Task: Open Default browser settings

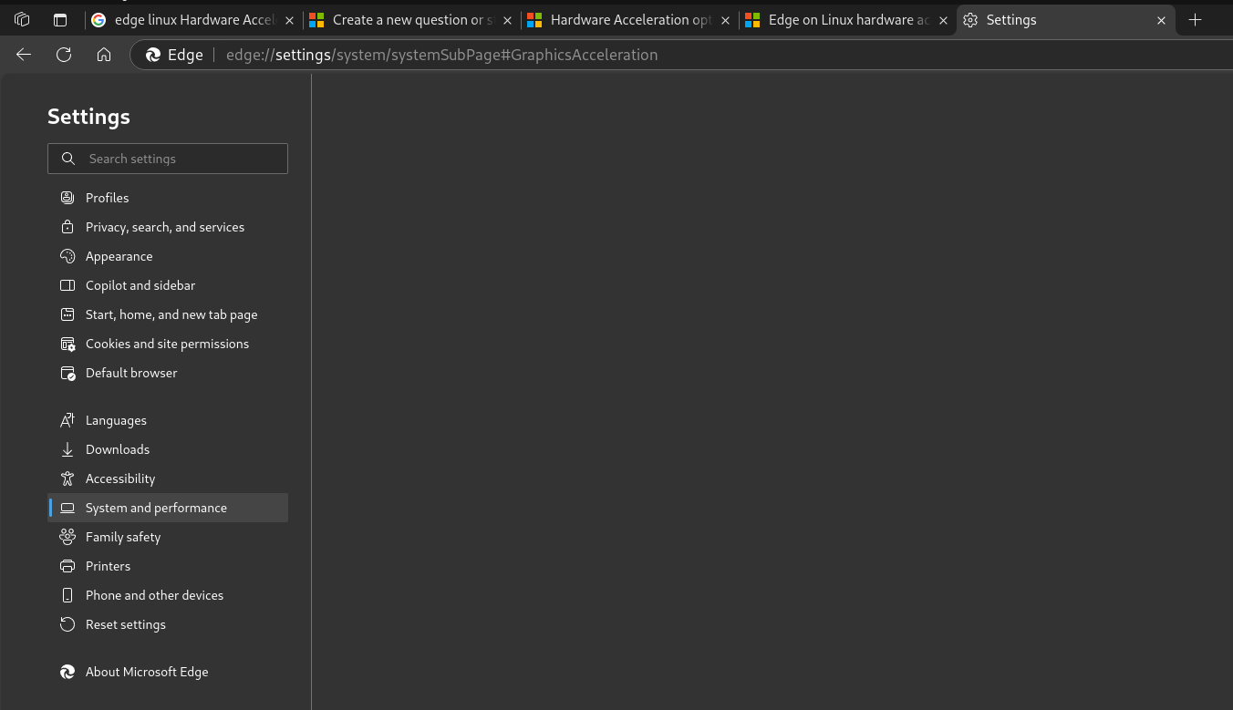Action: (168, 373)
